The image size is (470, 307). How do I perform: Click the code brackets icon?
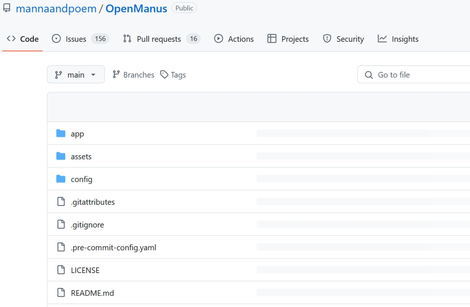11,39
